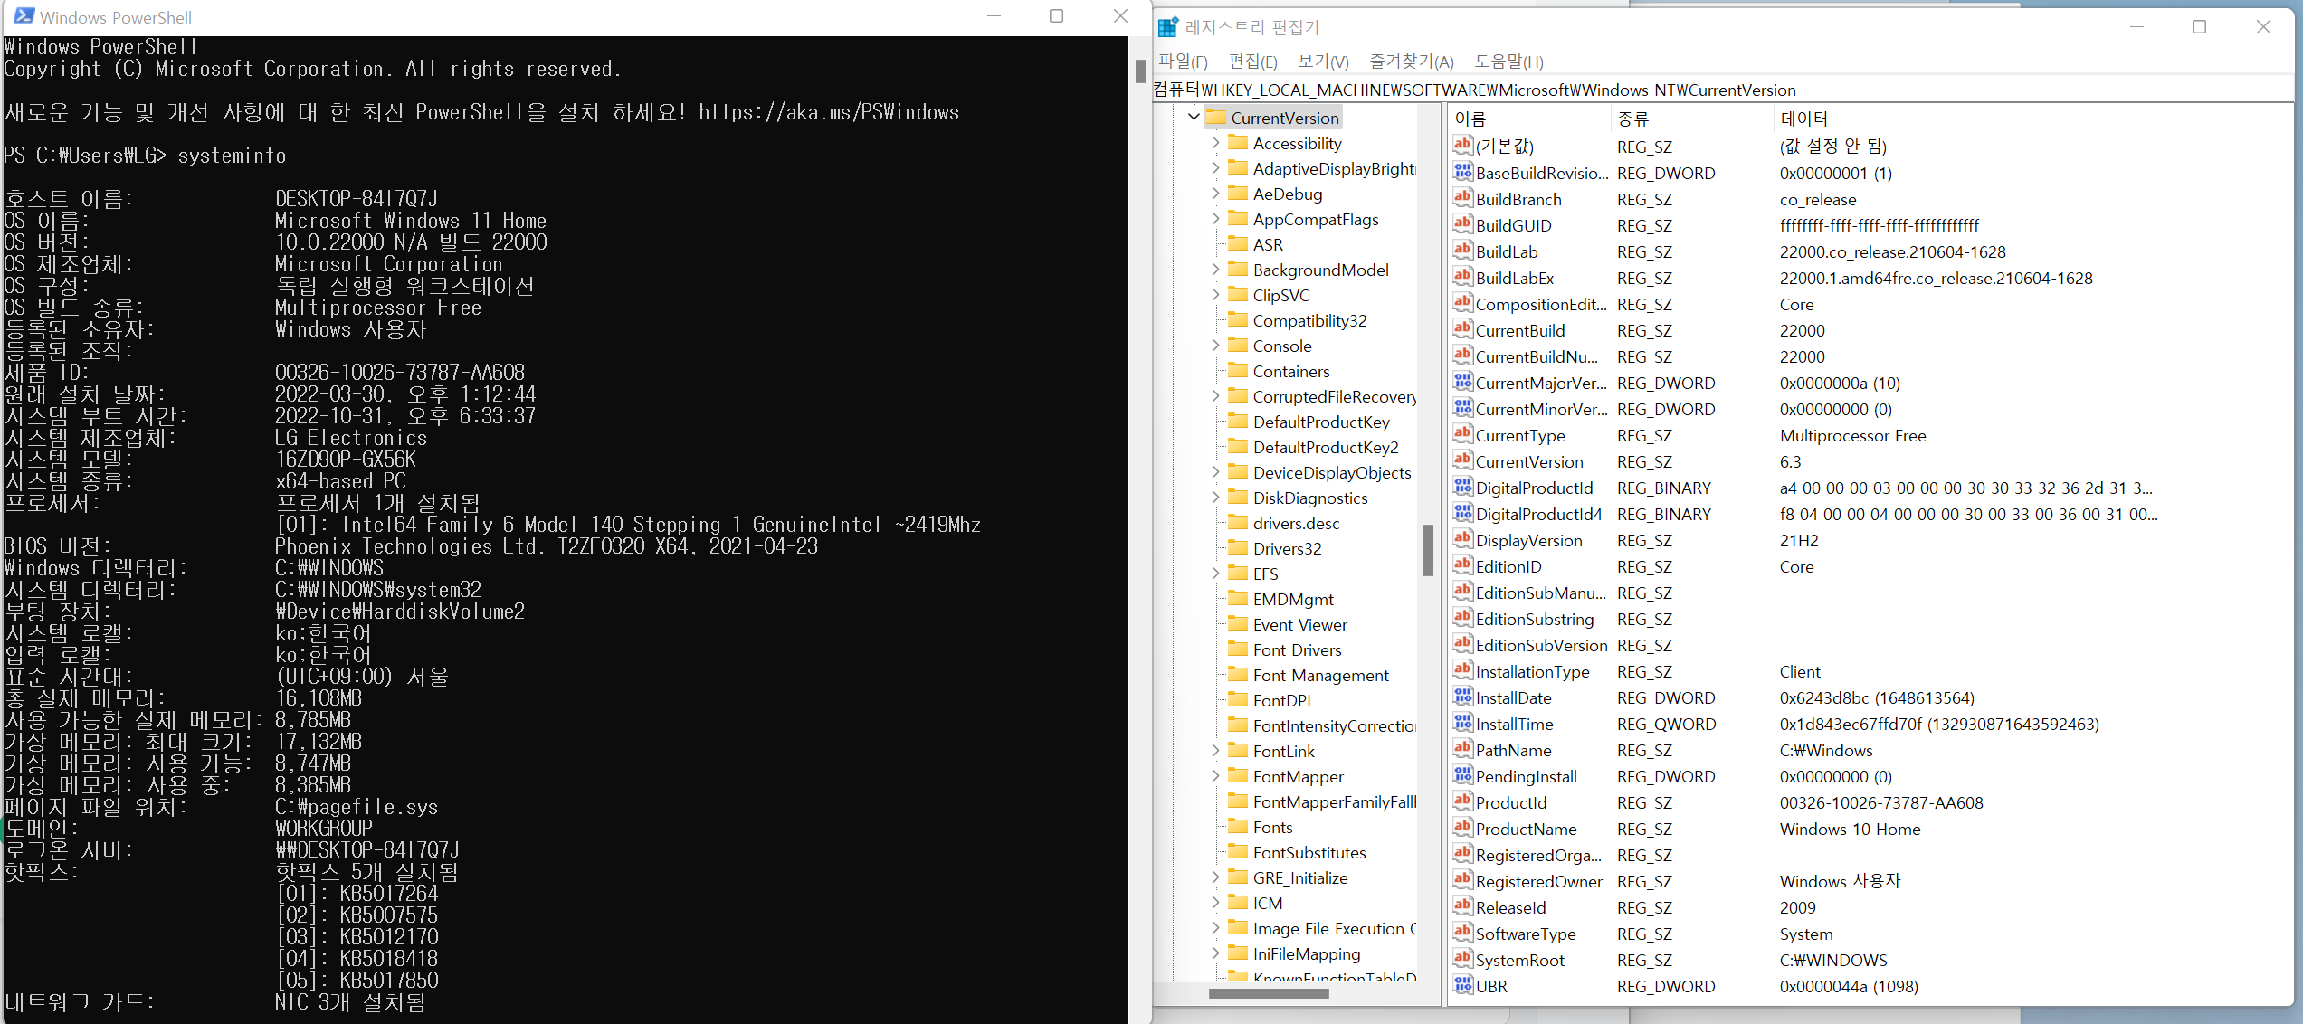Viewport: 2303px width, 1024px height.
Task: Open the 도움말(H) menu
Action: (1508, 62)
